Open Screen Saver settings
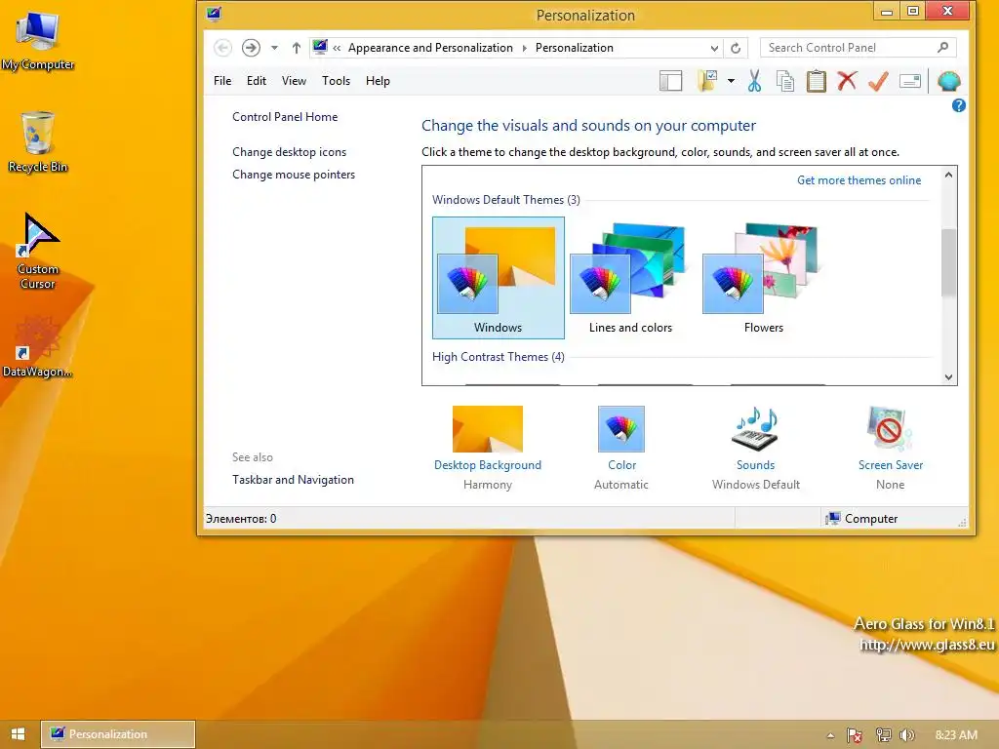This screenshot has width=999, height=749. tap(890, 448)
